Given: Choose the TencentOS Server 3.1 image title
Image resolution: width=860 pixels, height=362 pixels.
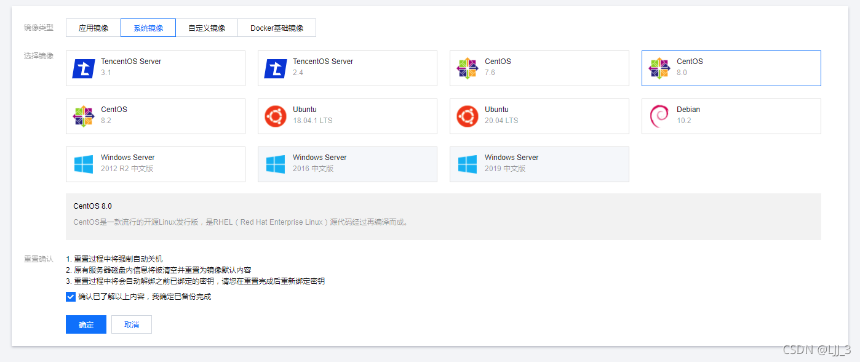Looking at the screenshot, I should [131, 62].
